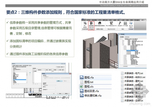The image size is (152, 107).
Task: Switch to the 注释 ribbon tab
Action: pos(123,20)
